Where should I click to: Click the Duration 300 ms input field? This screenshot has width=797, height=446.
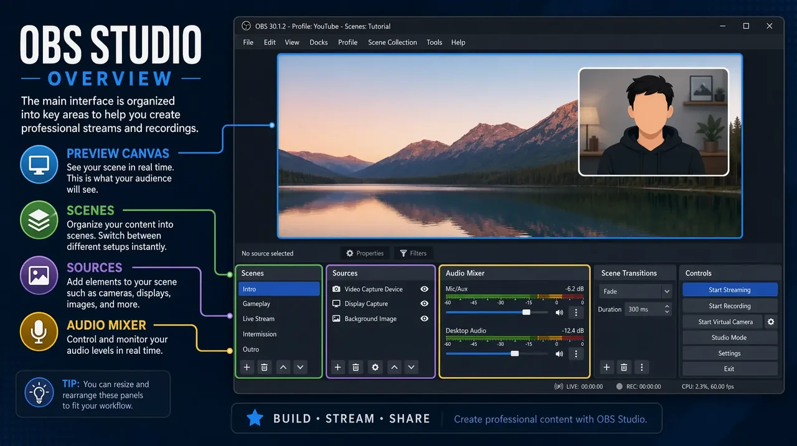coord(643,309)
